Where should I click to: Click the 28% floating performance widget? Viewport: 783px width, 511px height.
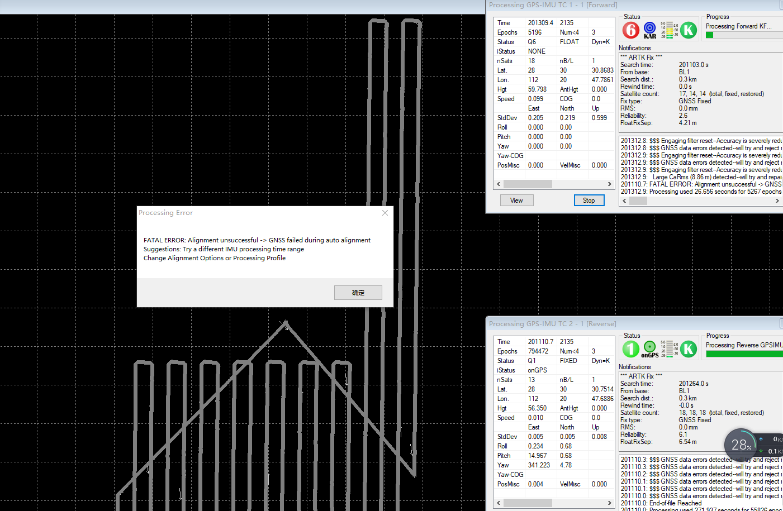click(741, 445)
